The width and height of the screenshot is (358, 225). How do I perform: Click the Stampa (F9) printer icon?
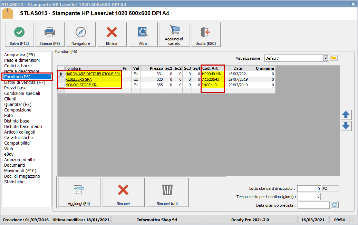tap(50, 32)
